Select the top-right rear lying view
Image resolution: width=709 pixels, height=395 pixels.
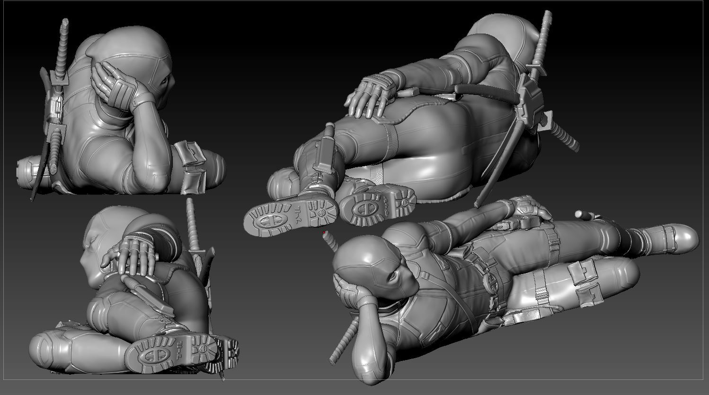[x=412, y=123]
